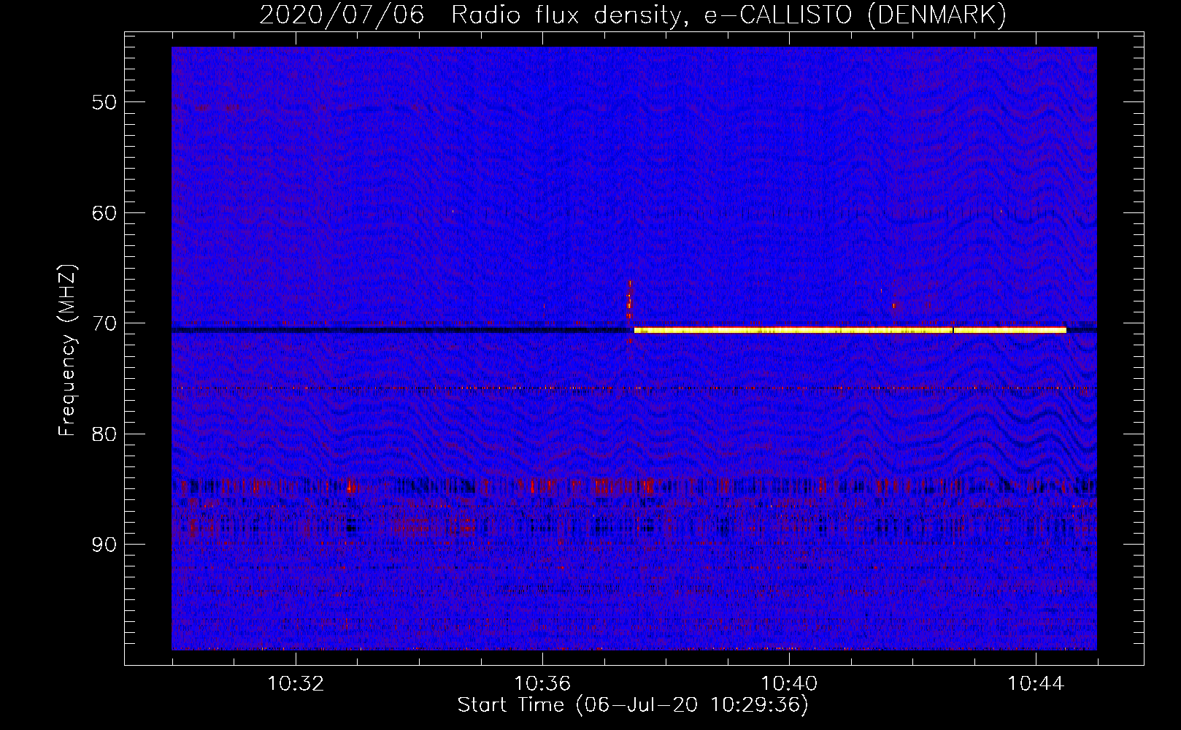The image size is (1181, 730).
Task: Click the 70 frequency tick label
Action: [x=104, y=323]
